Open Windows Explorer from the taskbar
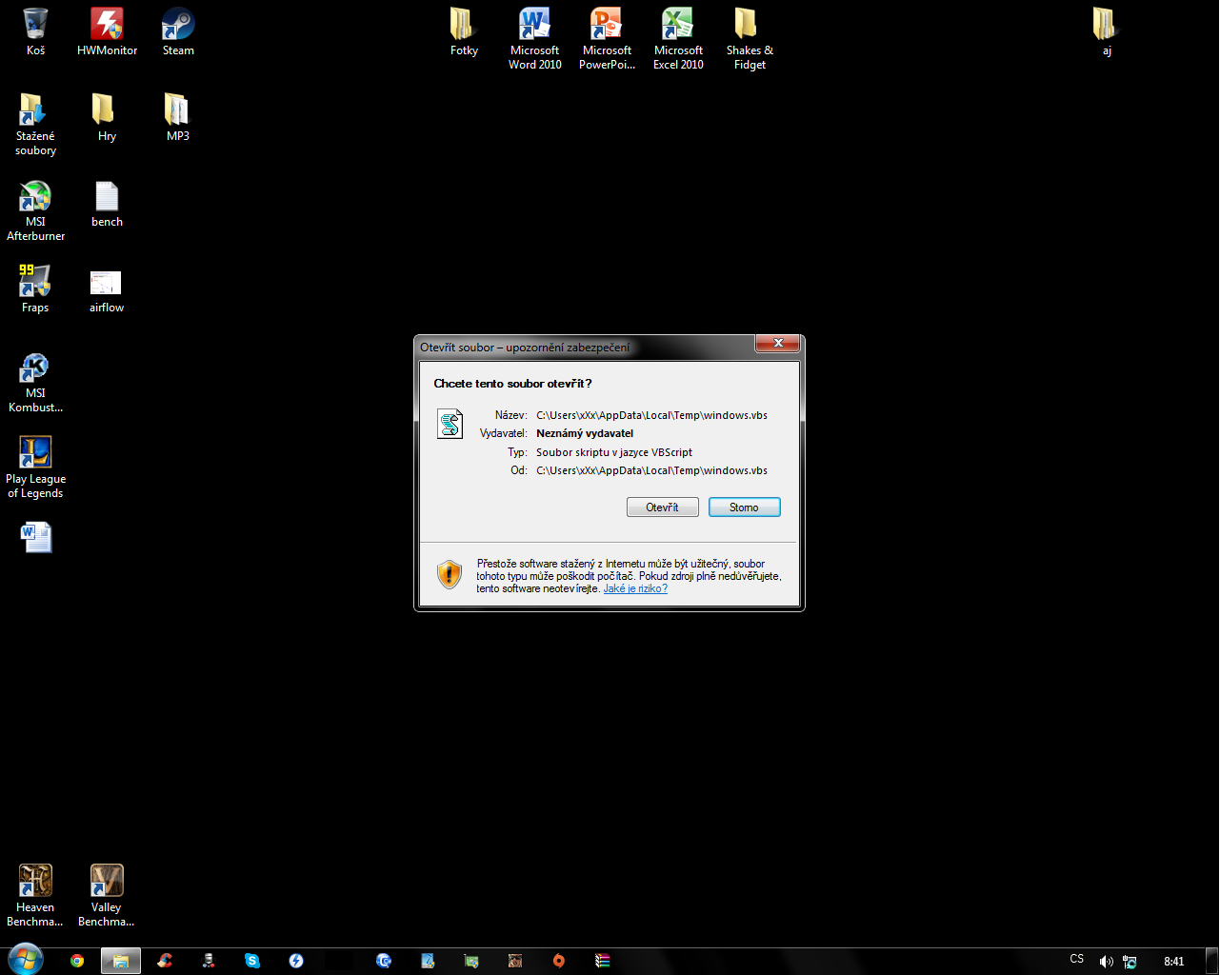This screenshot has width=1220, height=975. click(x=121, y=961)
